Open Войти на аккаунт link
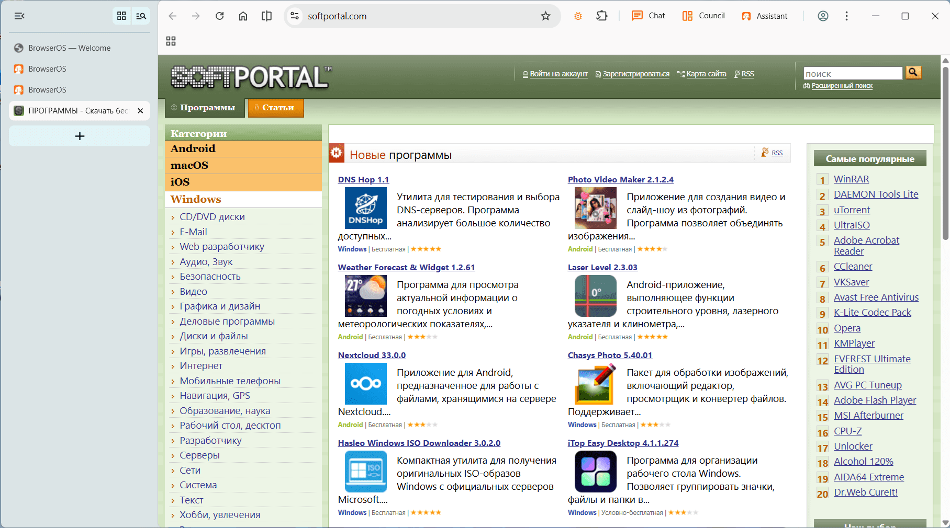Viewport: 950px width, 528px height. 558,74
